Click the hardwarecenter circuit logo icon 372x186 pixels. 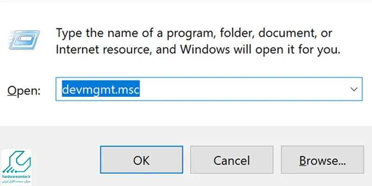(x=17, y=163)
